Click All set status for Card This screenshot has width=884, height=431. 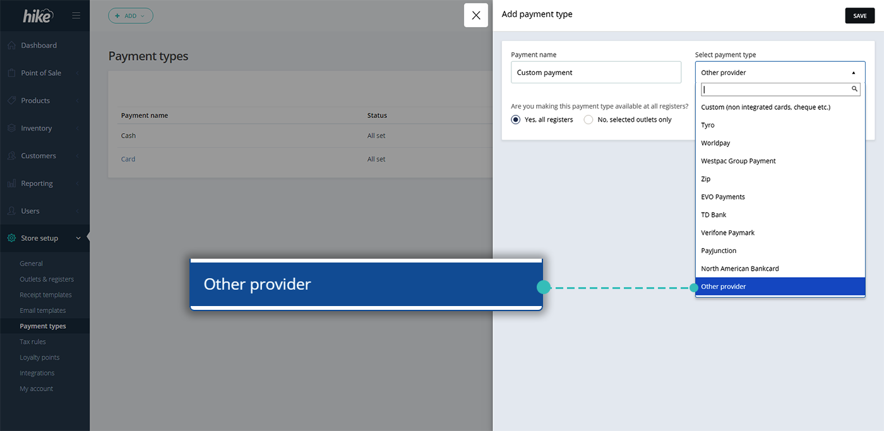[x=376, y=159]
